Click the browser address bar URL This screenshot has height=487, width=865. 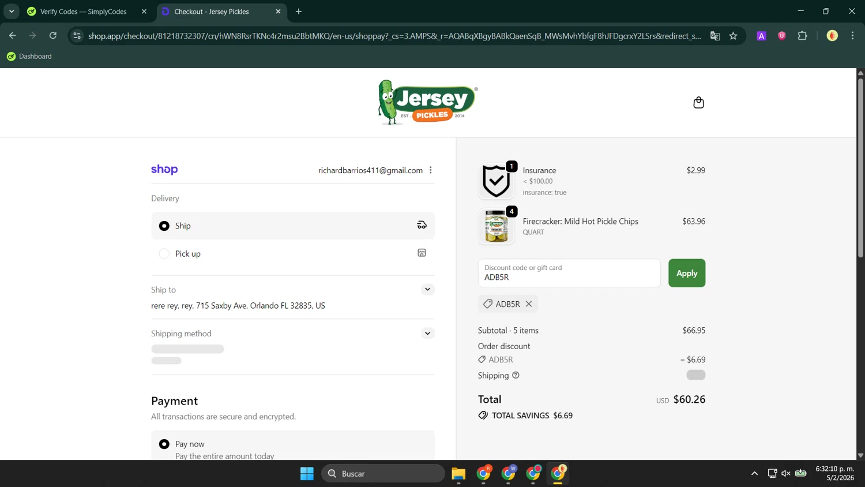(394, 36)
